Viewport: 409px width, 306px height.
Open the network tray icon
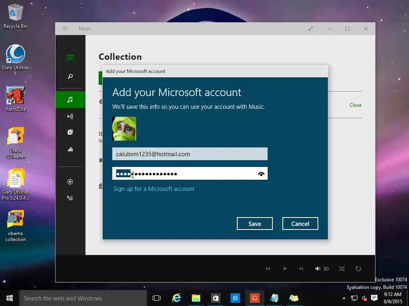[x=354, y=298]
